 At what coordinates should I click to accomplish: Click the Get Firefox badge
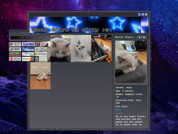pos(28,59)
